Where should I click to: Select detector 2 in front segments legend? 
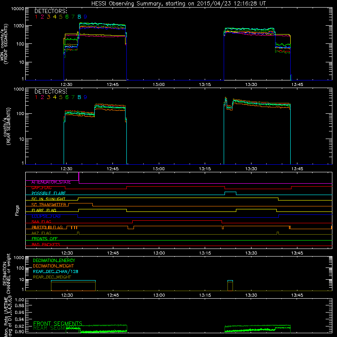(x=43, y=17)
